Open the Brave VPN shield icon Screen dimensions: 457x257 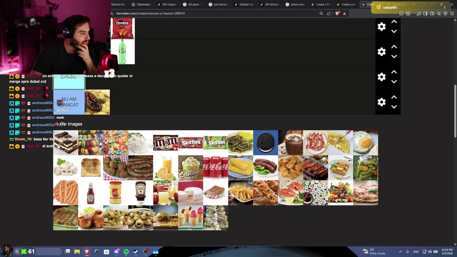[445, 14]
